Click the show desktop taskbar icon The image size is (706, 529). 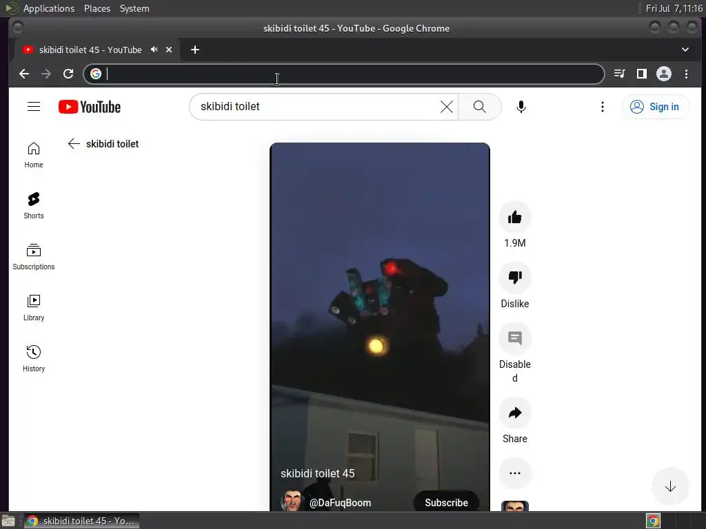click(x=8, y=521)
